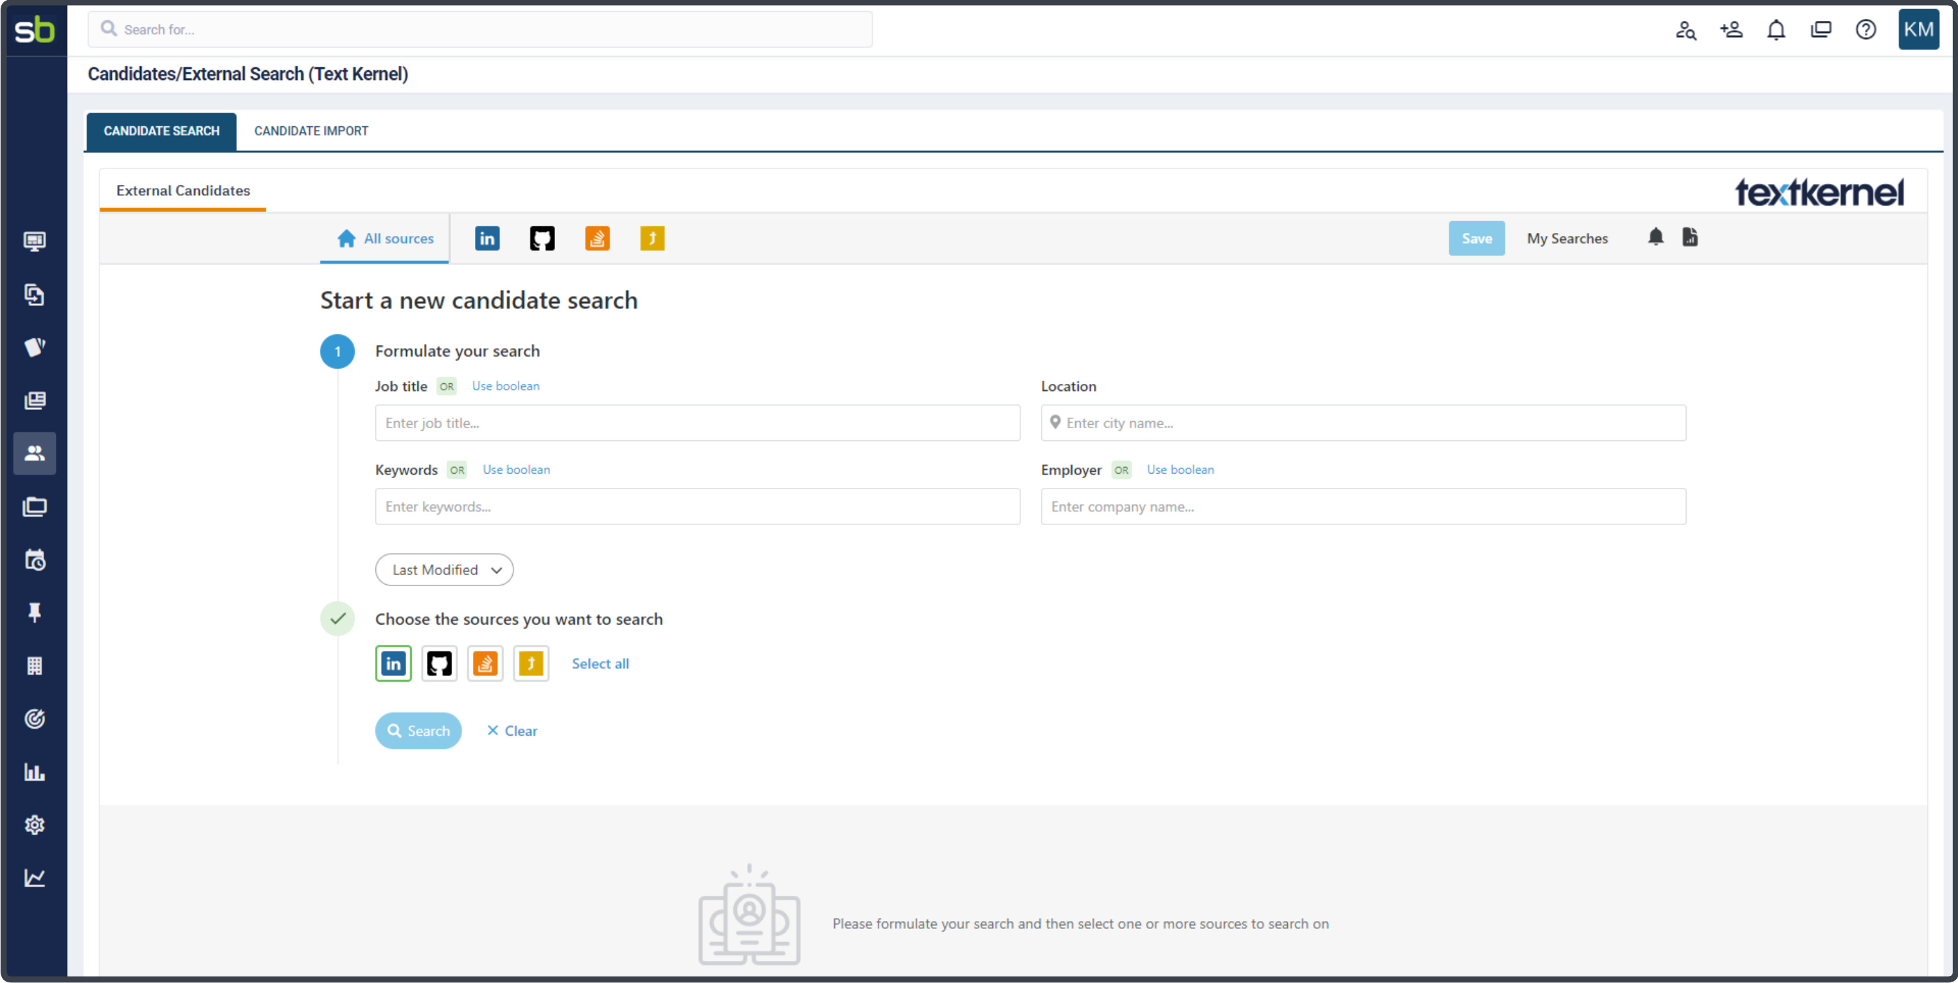Click the Search button
1958x983 pixels.
[x=418, y=731]
